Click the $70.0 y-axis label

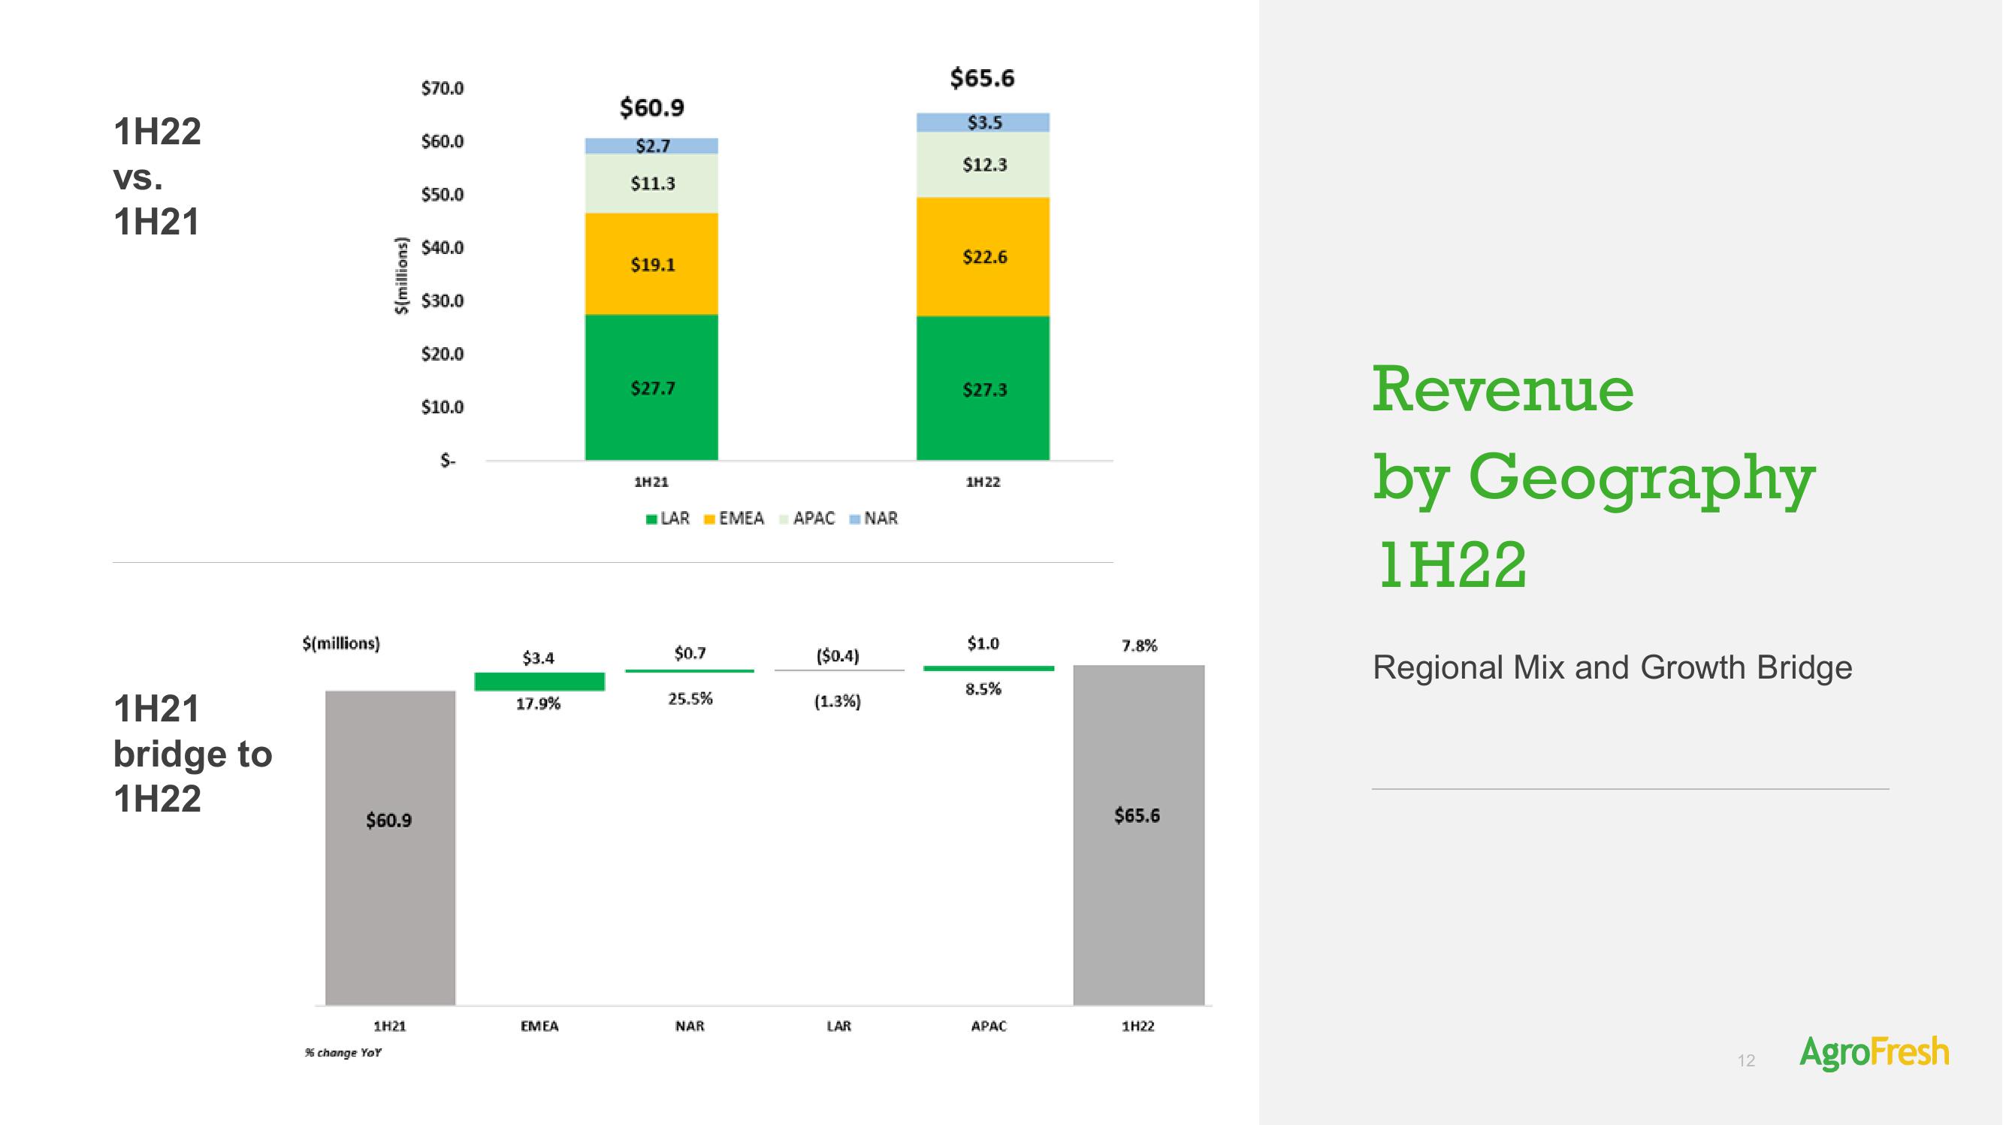pos(442,89)
